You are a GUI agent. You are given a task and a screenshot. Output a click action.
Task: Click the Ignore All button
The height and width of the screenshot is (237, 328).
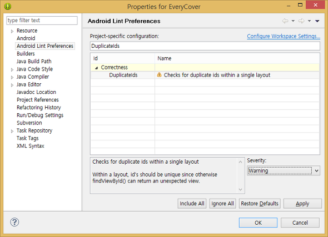point(222,204)
